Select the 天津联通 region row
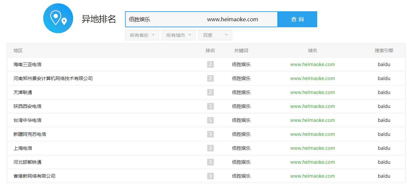The width and height of the screenshot is (408, 191). tap(206, 92)
